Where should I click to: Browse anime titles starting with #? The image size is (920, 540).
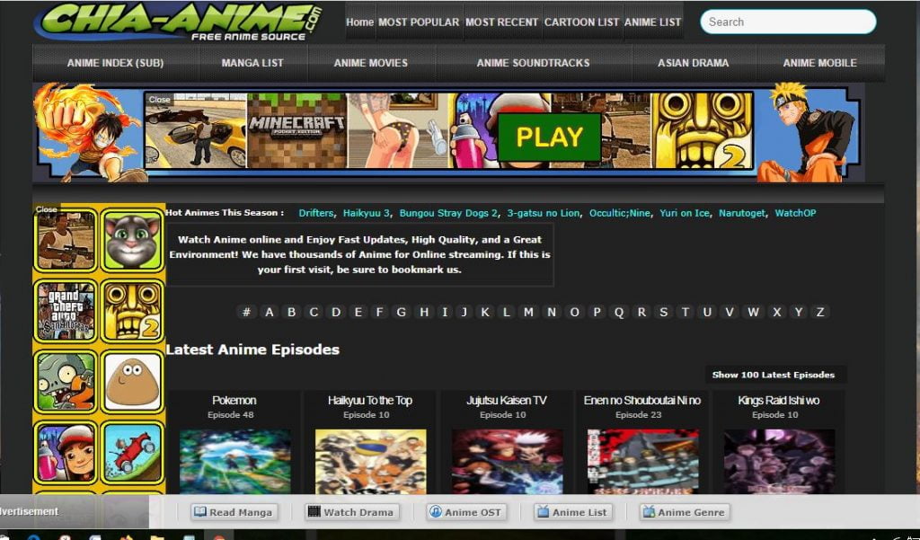point(246,312)
